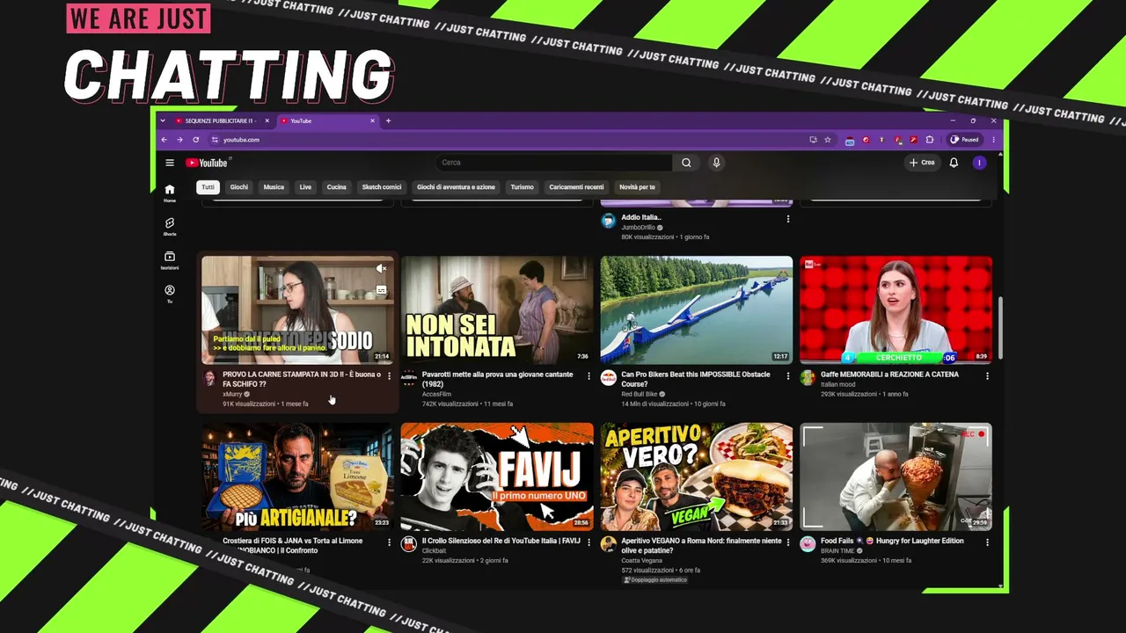Close the YouTube browser tab

coord(372,120)
